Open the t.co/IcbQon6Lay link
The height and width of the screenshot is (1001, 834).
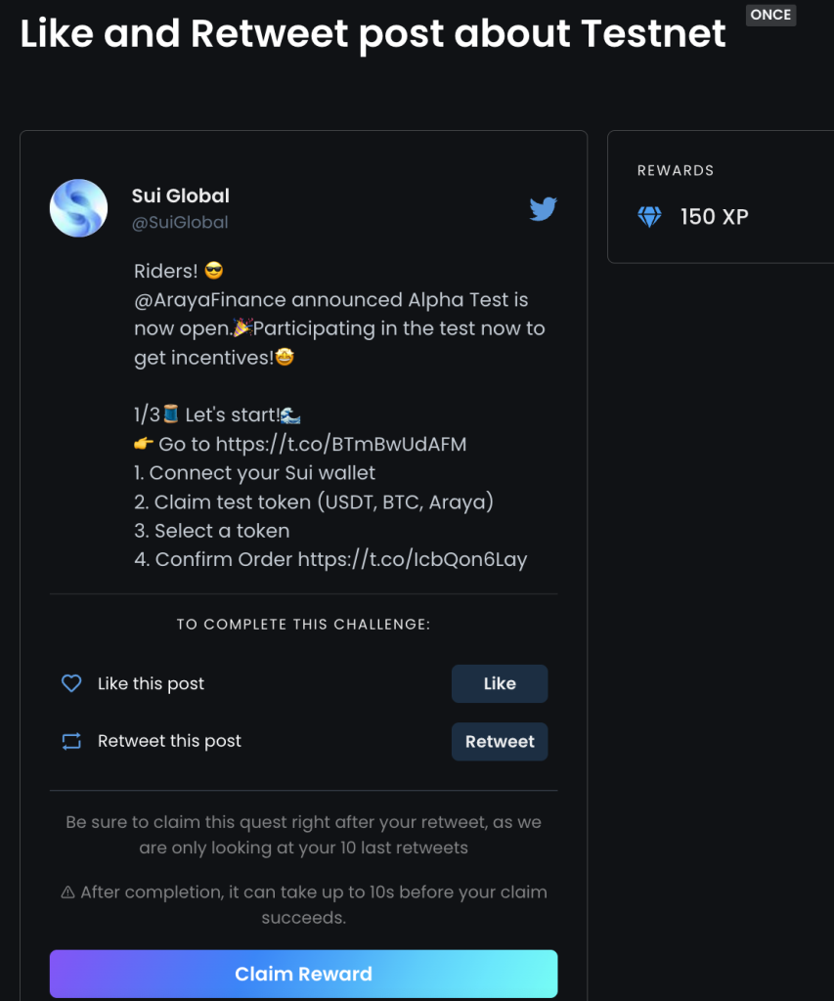[413, 559]
